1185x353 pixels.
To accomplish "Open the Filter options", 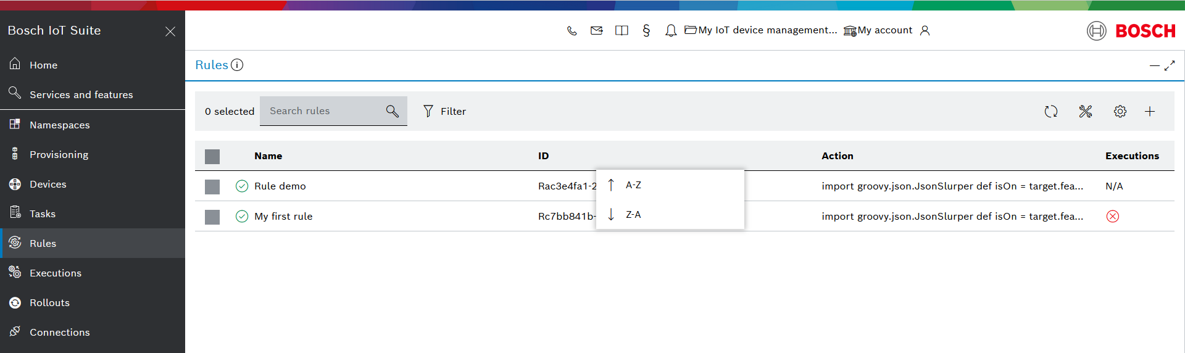I will (x=444, y=111).
